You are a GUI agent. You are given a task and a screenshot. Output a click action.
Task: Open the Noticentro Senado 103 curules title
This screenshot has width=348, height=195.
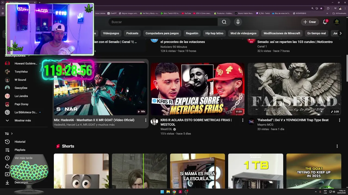click(295, 42)
